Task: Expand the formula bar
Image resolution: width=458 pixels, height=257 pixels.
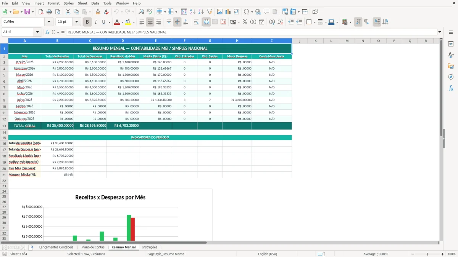Action: point(440,32)
